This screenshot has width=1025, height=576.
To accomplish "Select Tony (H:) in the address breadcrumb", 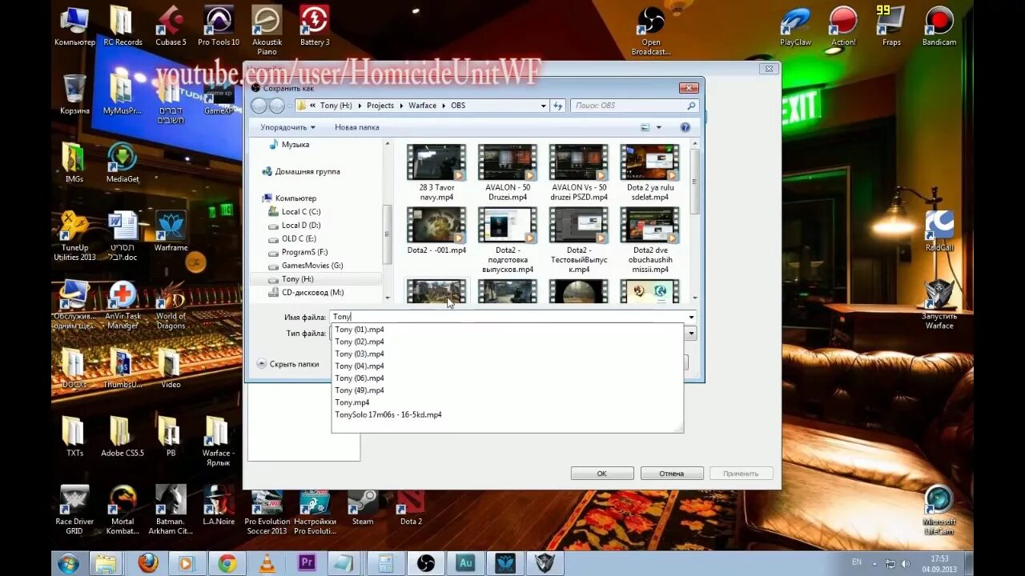I will [336, 106].
